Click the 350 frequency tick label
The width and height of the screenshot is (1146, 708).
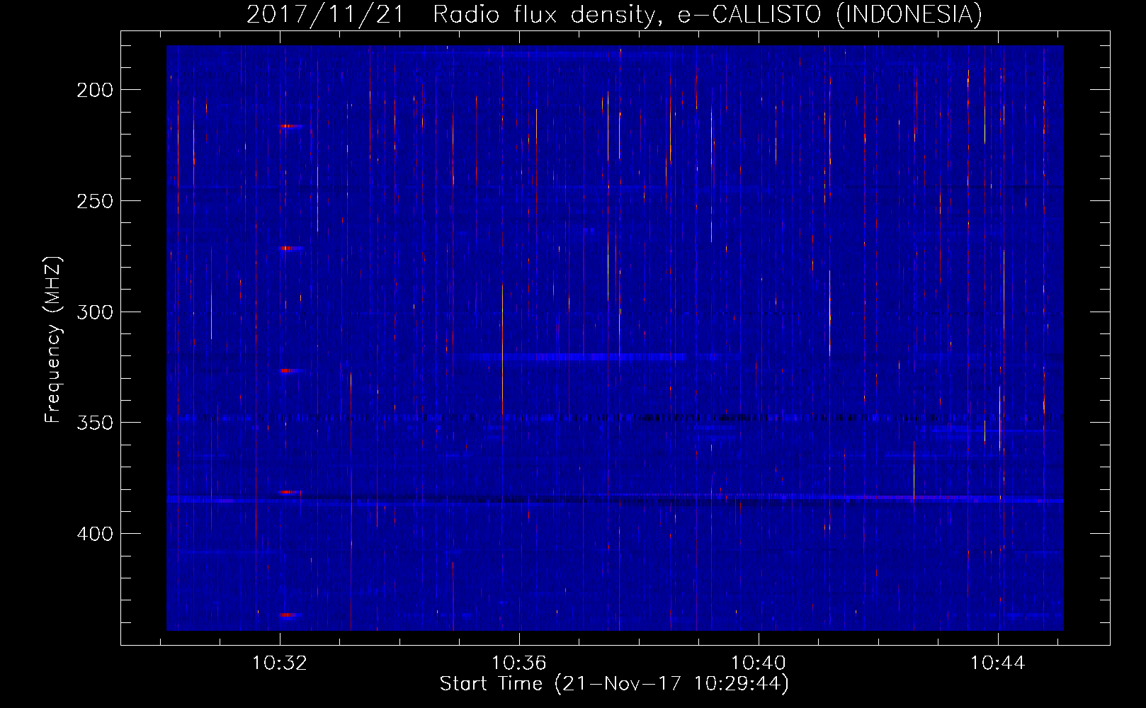pos(95,423)
